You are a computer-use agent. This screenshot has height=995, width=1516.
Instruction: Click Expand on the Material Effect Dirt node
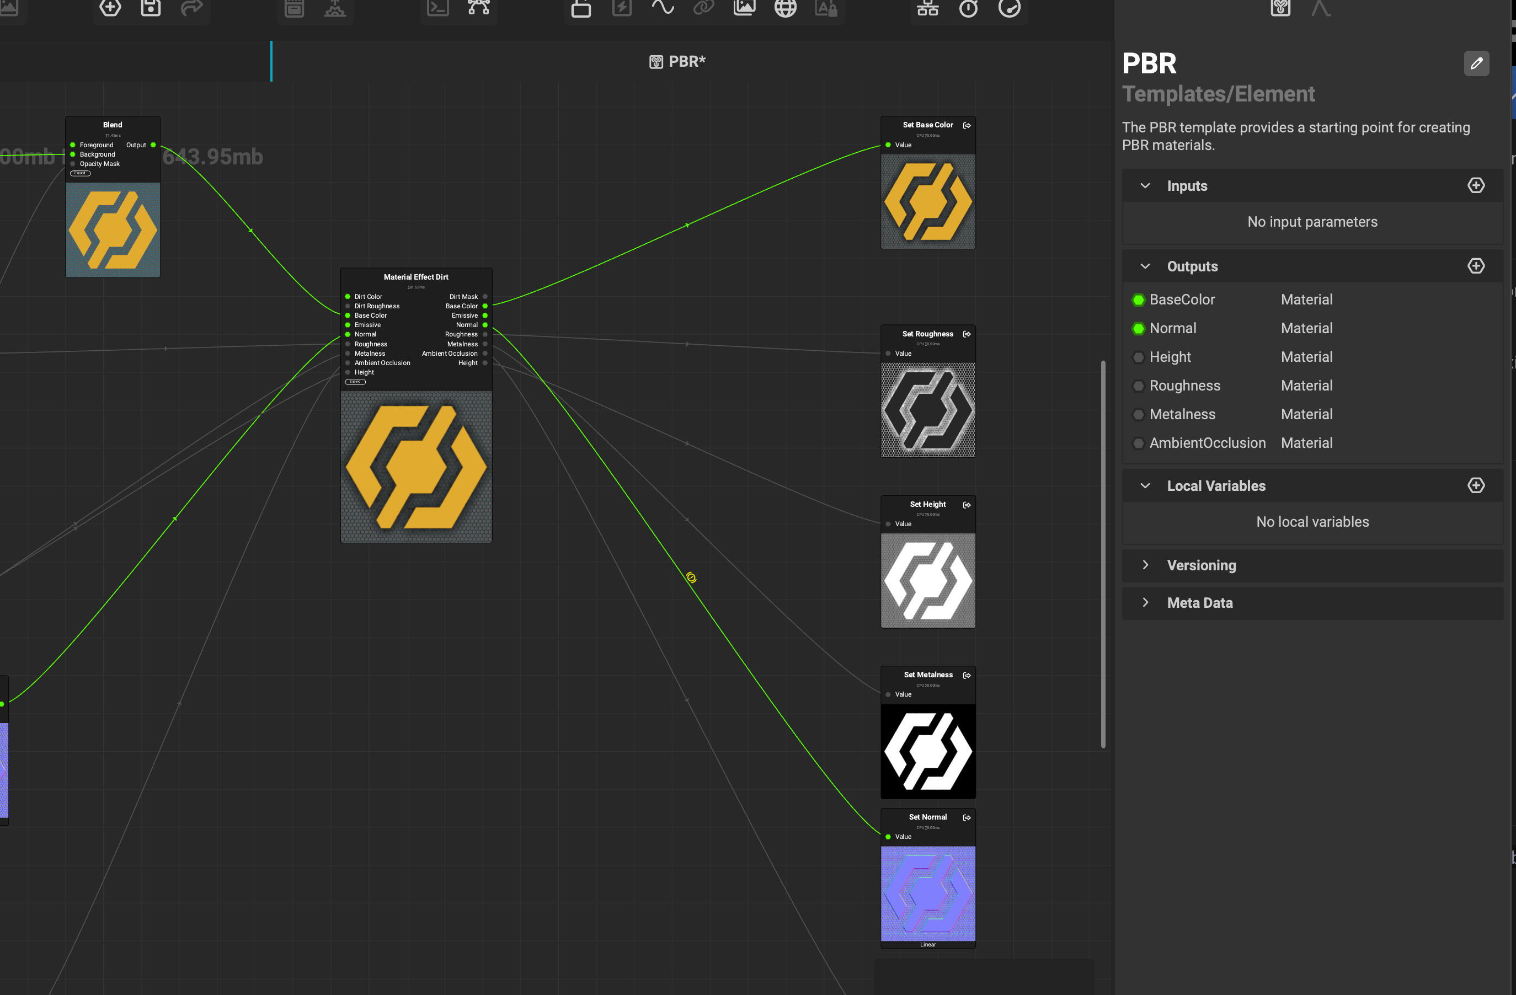[x=355, y=382]
